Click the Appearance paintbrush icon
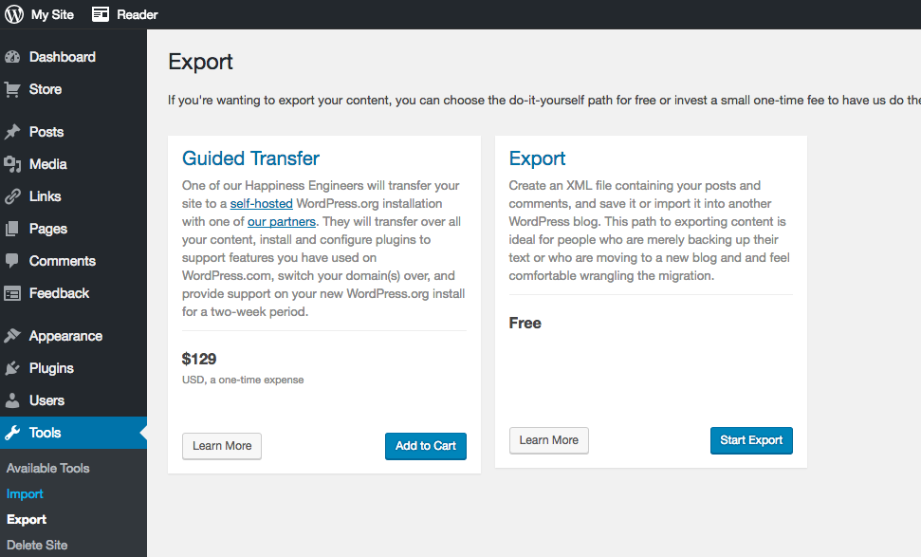921x557 pixels. (12, 336)
